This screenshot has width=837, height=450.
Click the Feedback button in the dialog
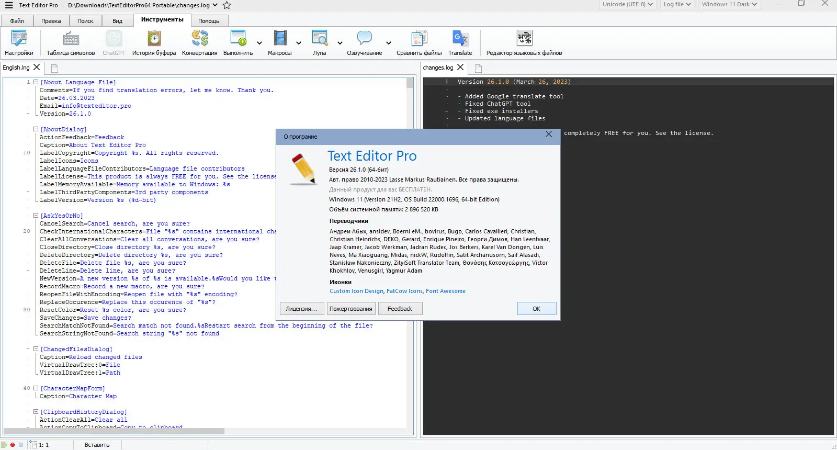(x=400, y=309)
